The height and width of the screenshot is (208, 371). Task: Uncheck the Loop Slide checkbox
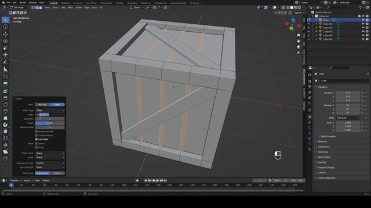pos(36,139)
